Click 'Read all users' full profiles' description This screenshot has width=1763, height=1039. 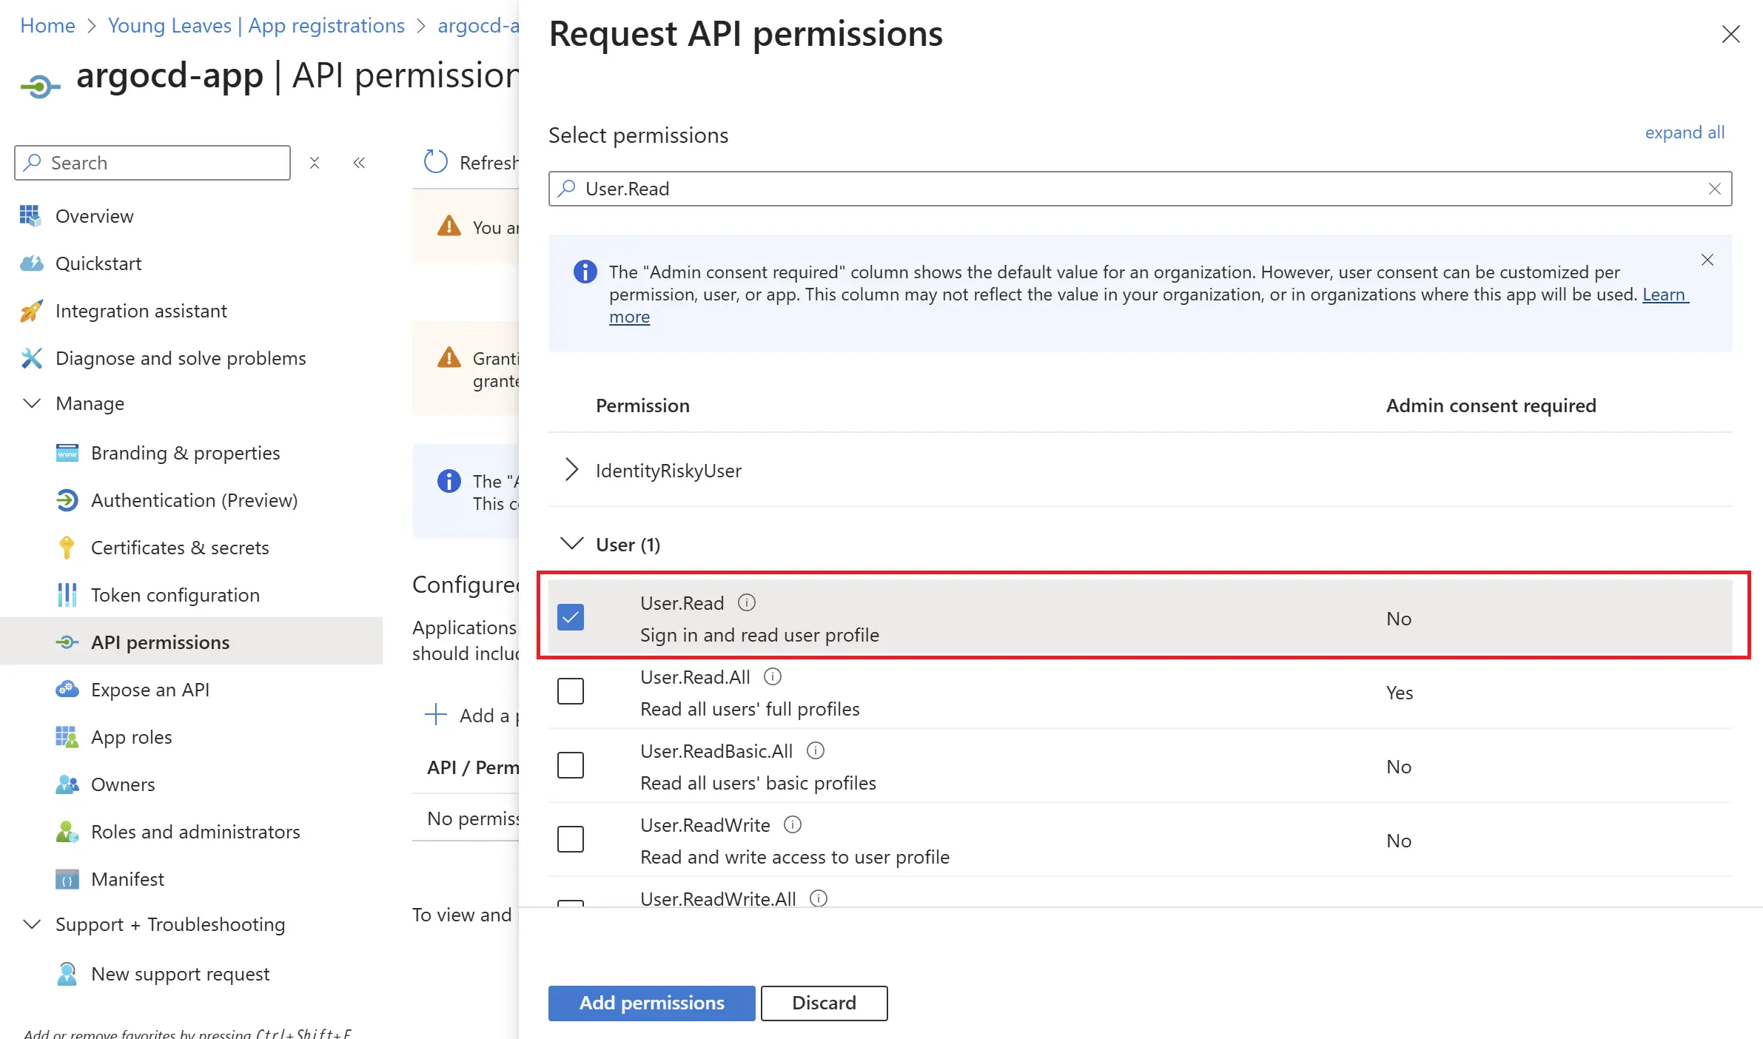pyautogui.click(x=750, y=709)
